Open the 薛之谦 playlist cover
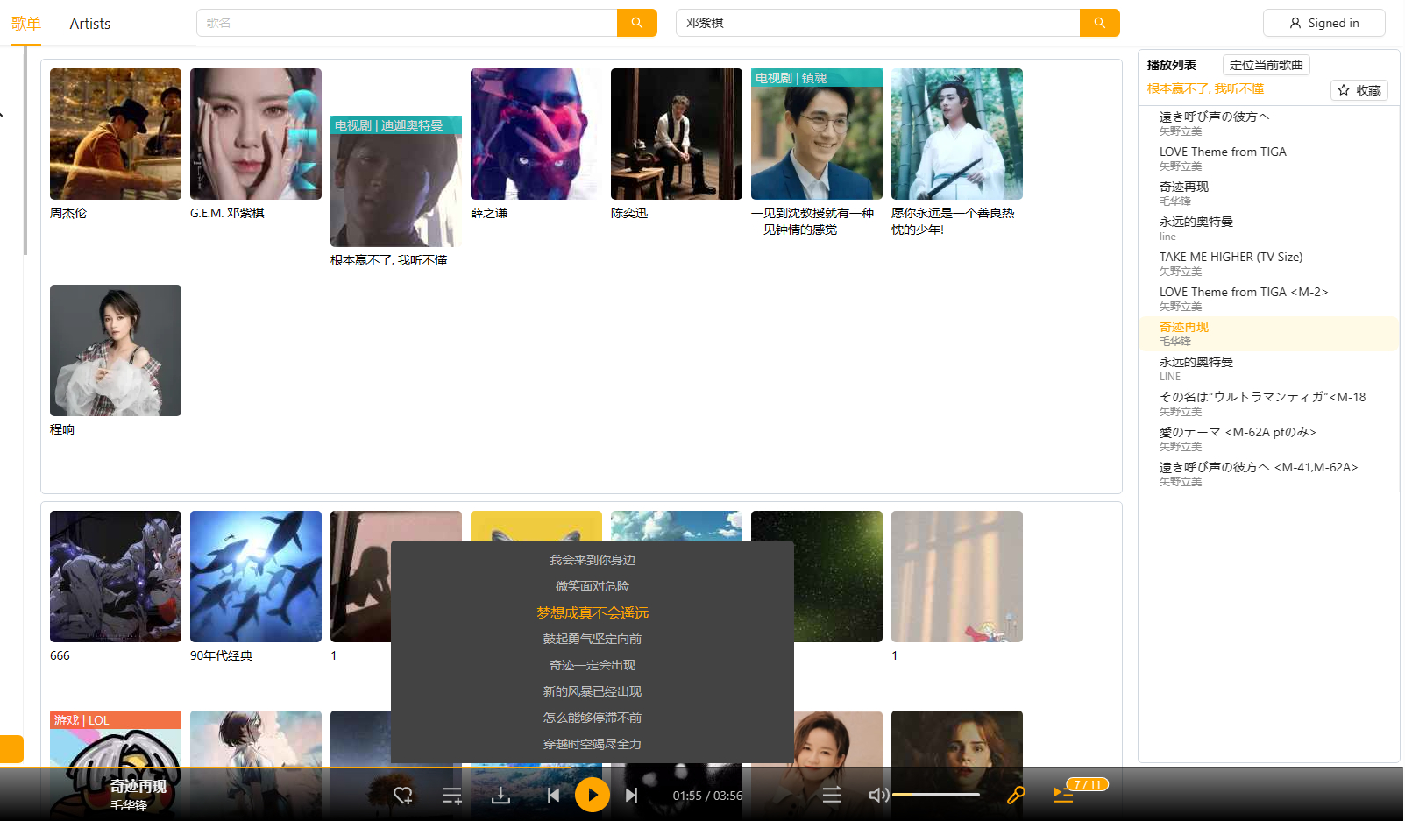Viewport: 1405px width, 821px height. tap(536, 134)
